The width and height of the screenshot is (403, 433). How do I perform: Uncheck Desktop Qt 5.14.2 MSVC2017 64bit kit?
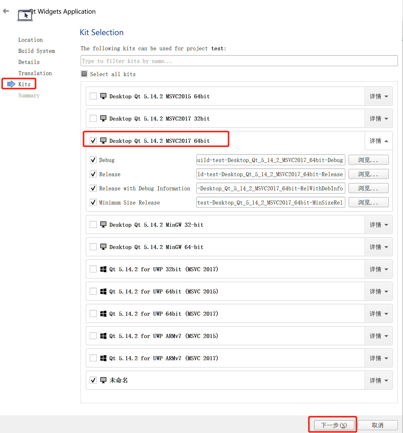(x=93, y=141)
